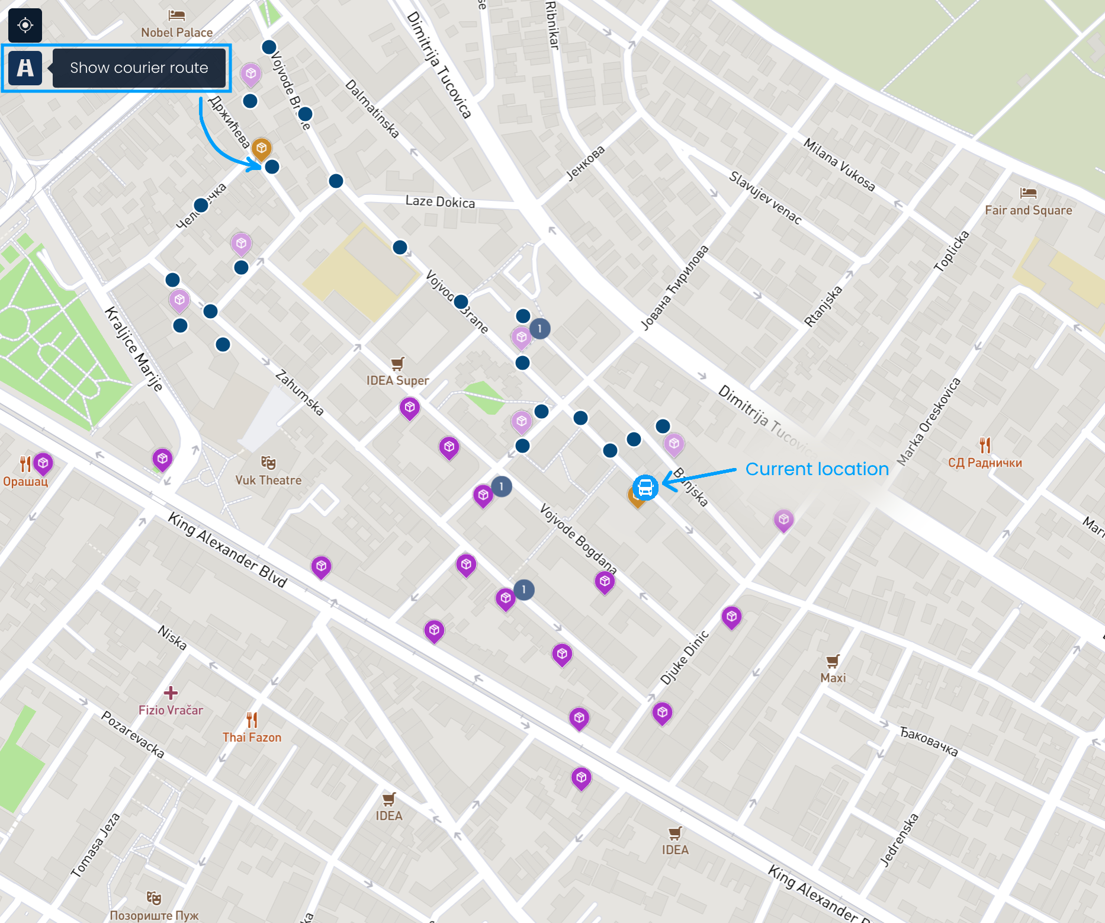The image size is (1105, 923).
Task: Select the route stop dot on Laze Dokica corner
Action: pyautogui.click(x=336, y=181)
